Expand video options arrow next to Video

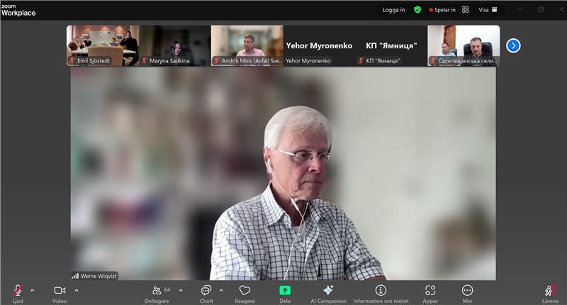pyautogui.click(x=77, y=290)
